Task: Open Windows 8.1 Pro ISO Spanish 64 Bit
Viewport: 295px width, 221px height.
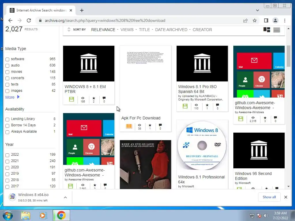Action: 197,89
